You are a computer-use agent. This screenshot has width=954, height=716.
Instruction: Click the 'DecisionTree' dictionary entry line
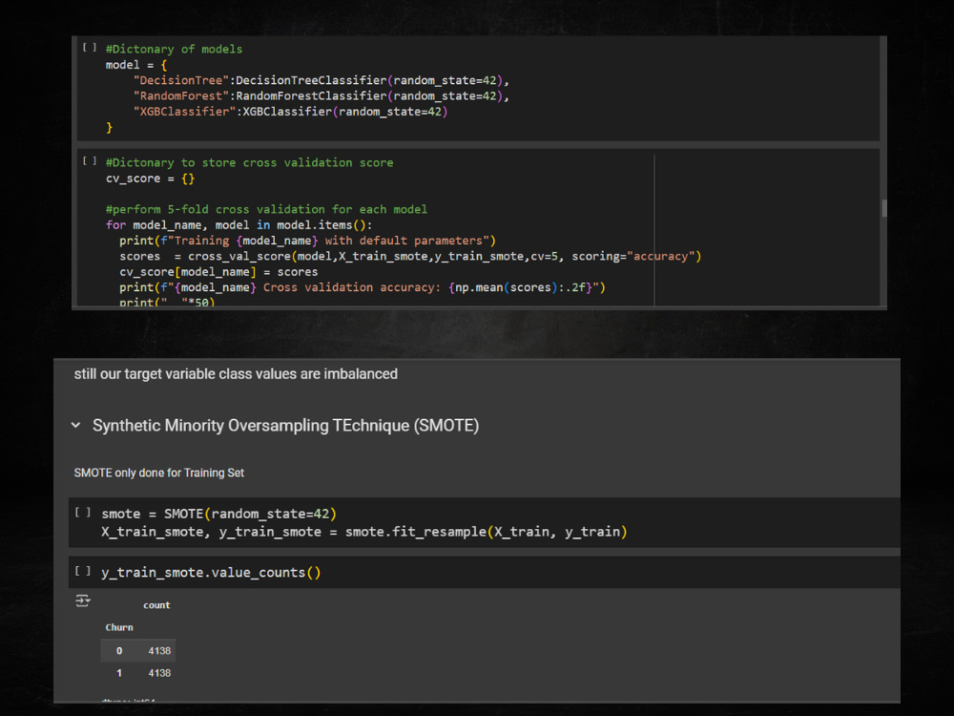pyautogui.click(x=321, y=80)
